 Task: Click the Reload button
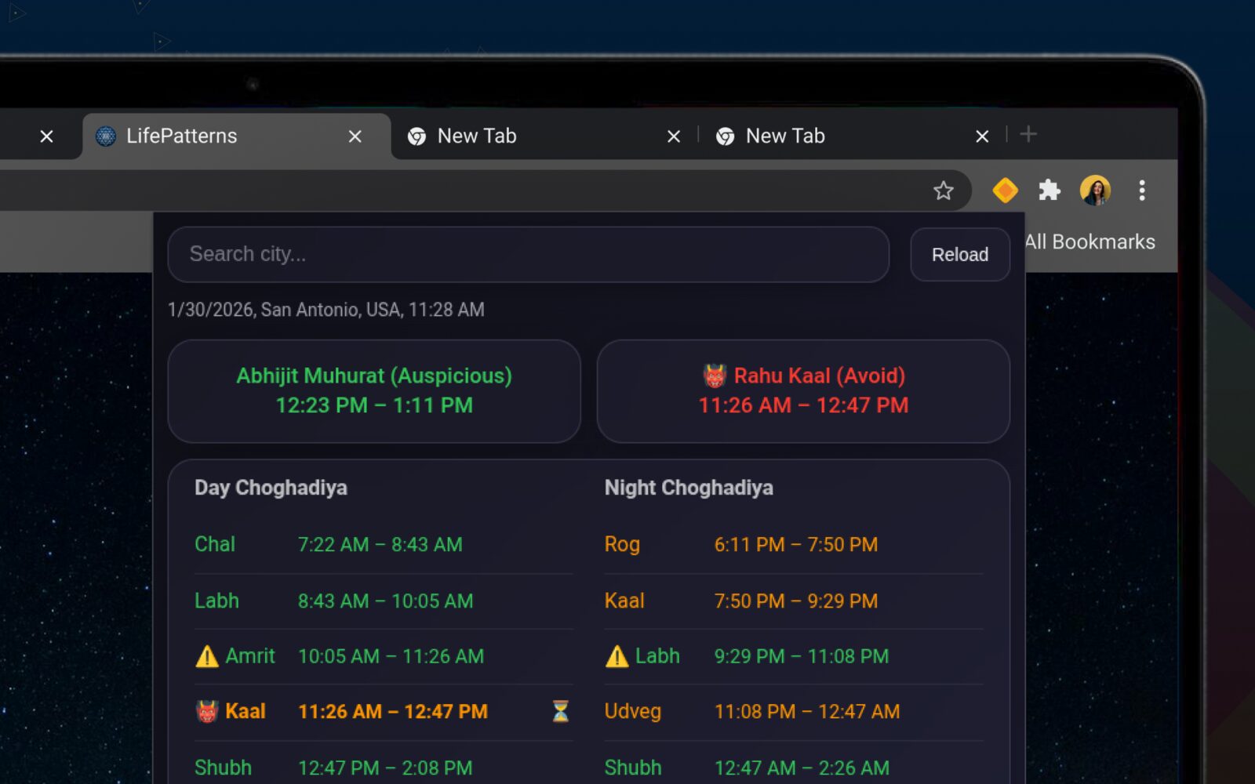point(960,254)
